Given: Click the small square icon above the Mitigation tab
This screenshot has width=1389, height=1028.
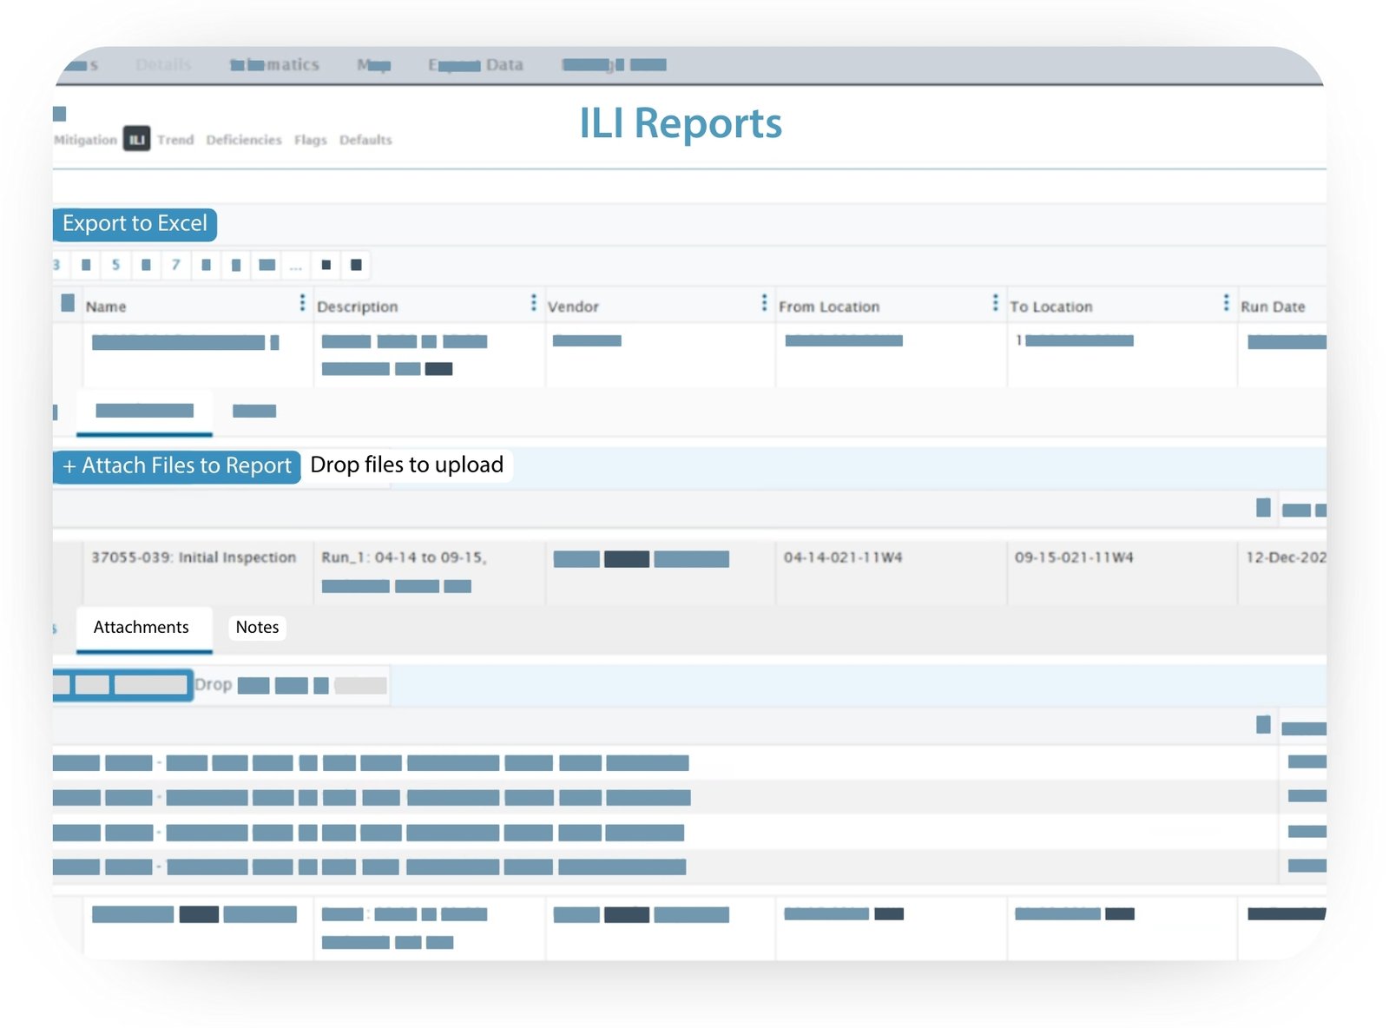Looking at the screenshot, I should point(60,113).
